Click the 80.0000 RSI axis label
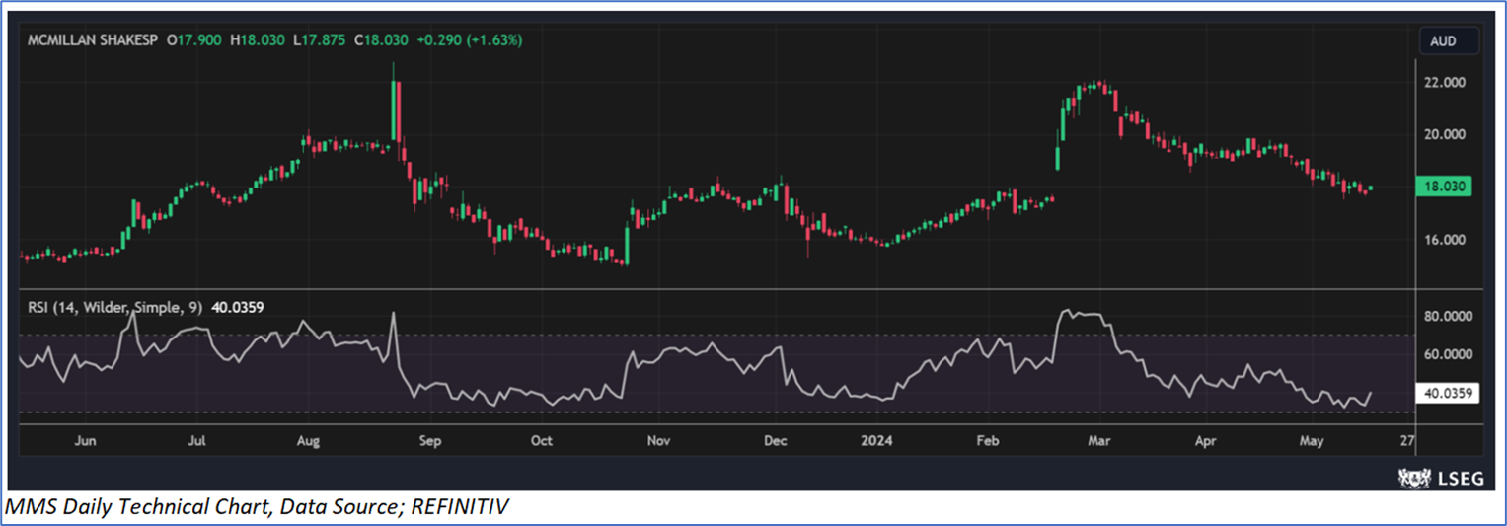 click(x=1448, y=317)
